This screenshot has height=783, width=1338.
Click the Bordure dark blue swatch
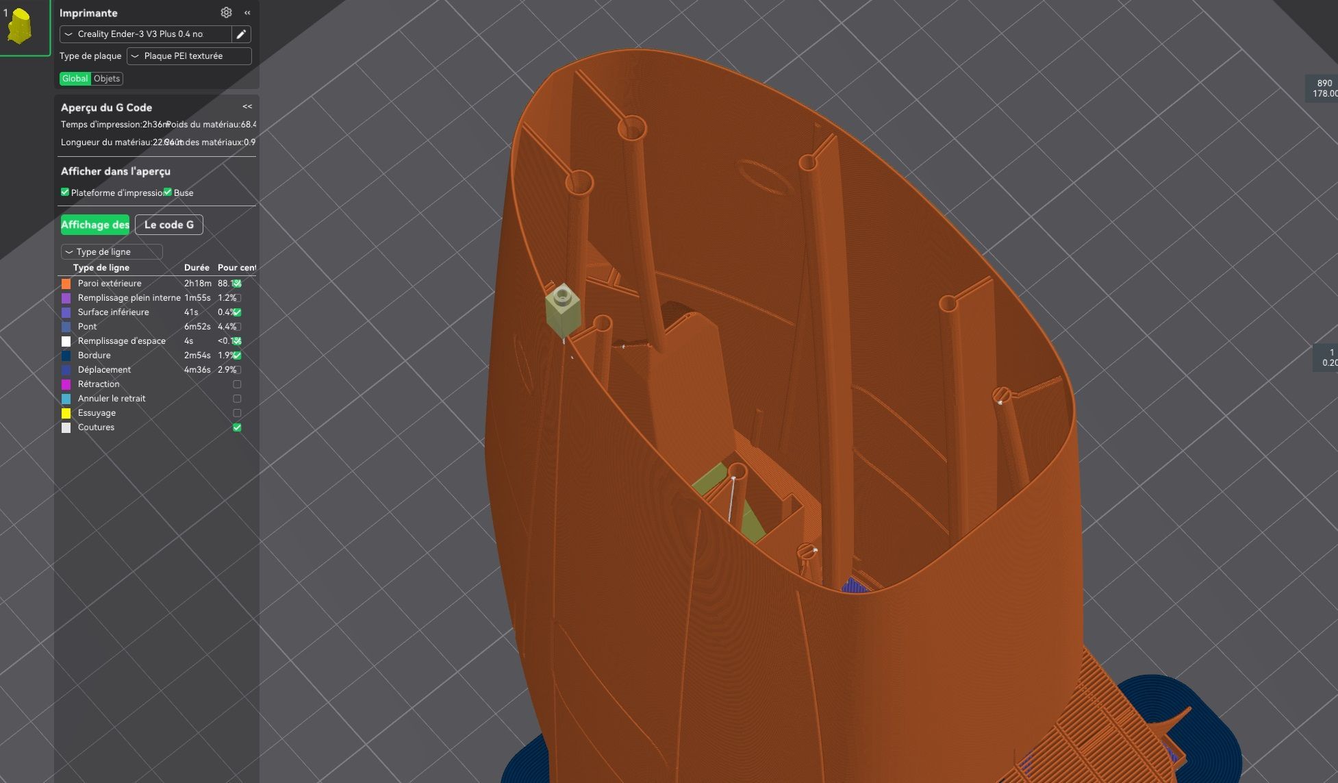pos(66,356)
